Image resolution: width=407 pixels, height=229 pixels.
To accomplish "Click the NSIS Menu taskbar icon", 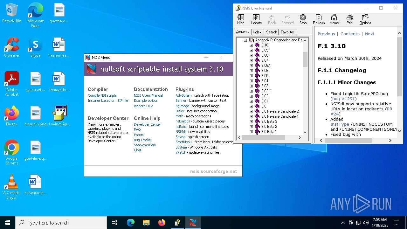I will (x=193, y=223).
